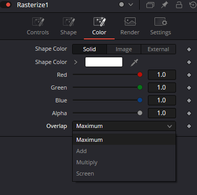Click the gray tile color dot in header
This screenshot has width=197, height=195.
pos(121,5)
